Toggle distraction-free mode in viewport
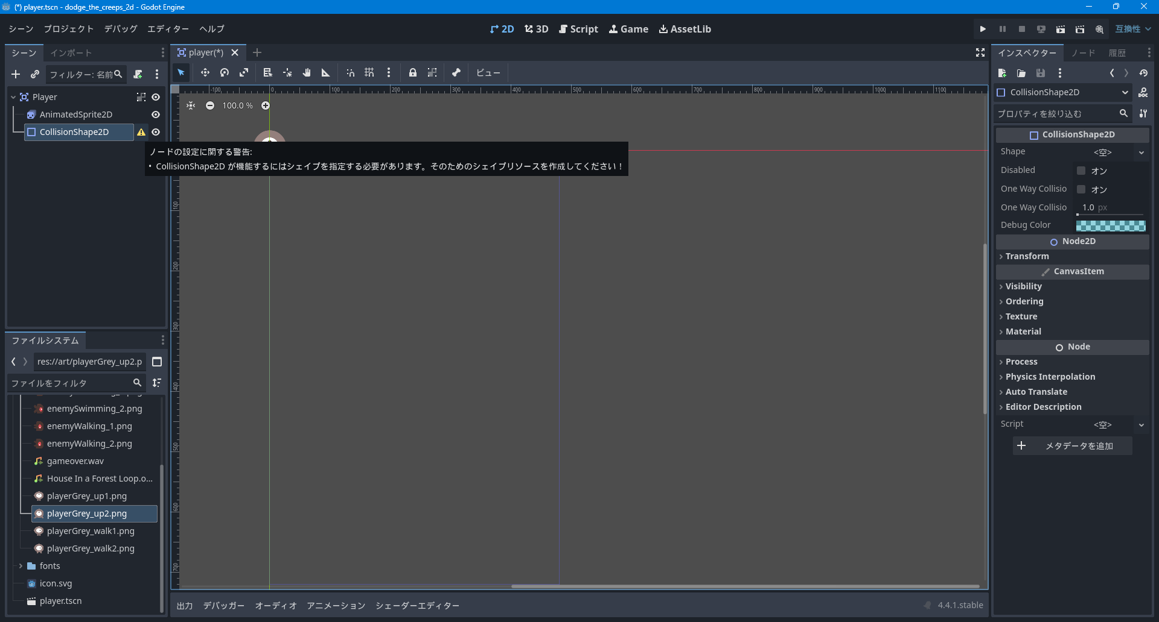Image resolution: width=1159 pixels, height=622 pixels. 980,53
